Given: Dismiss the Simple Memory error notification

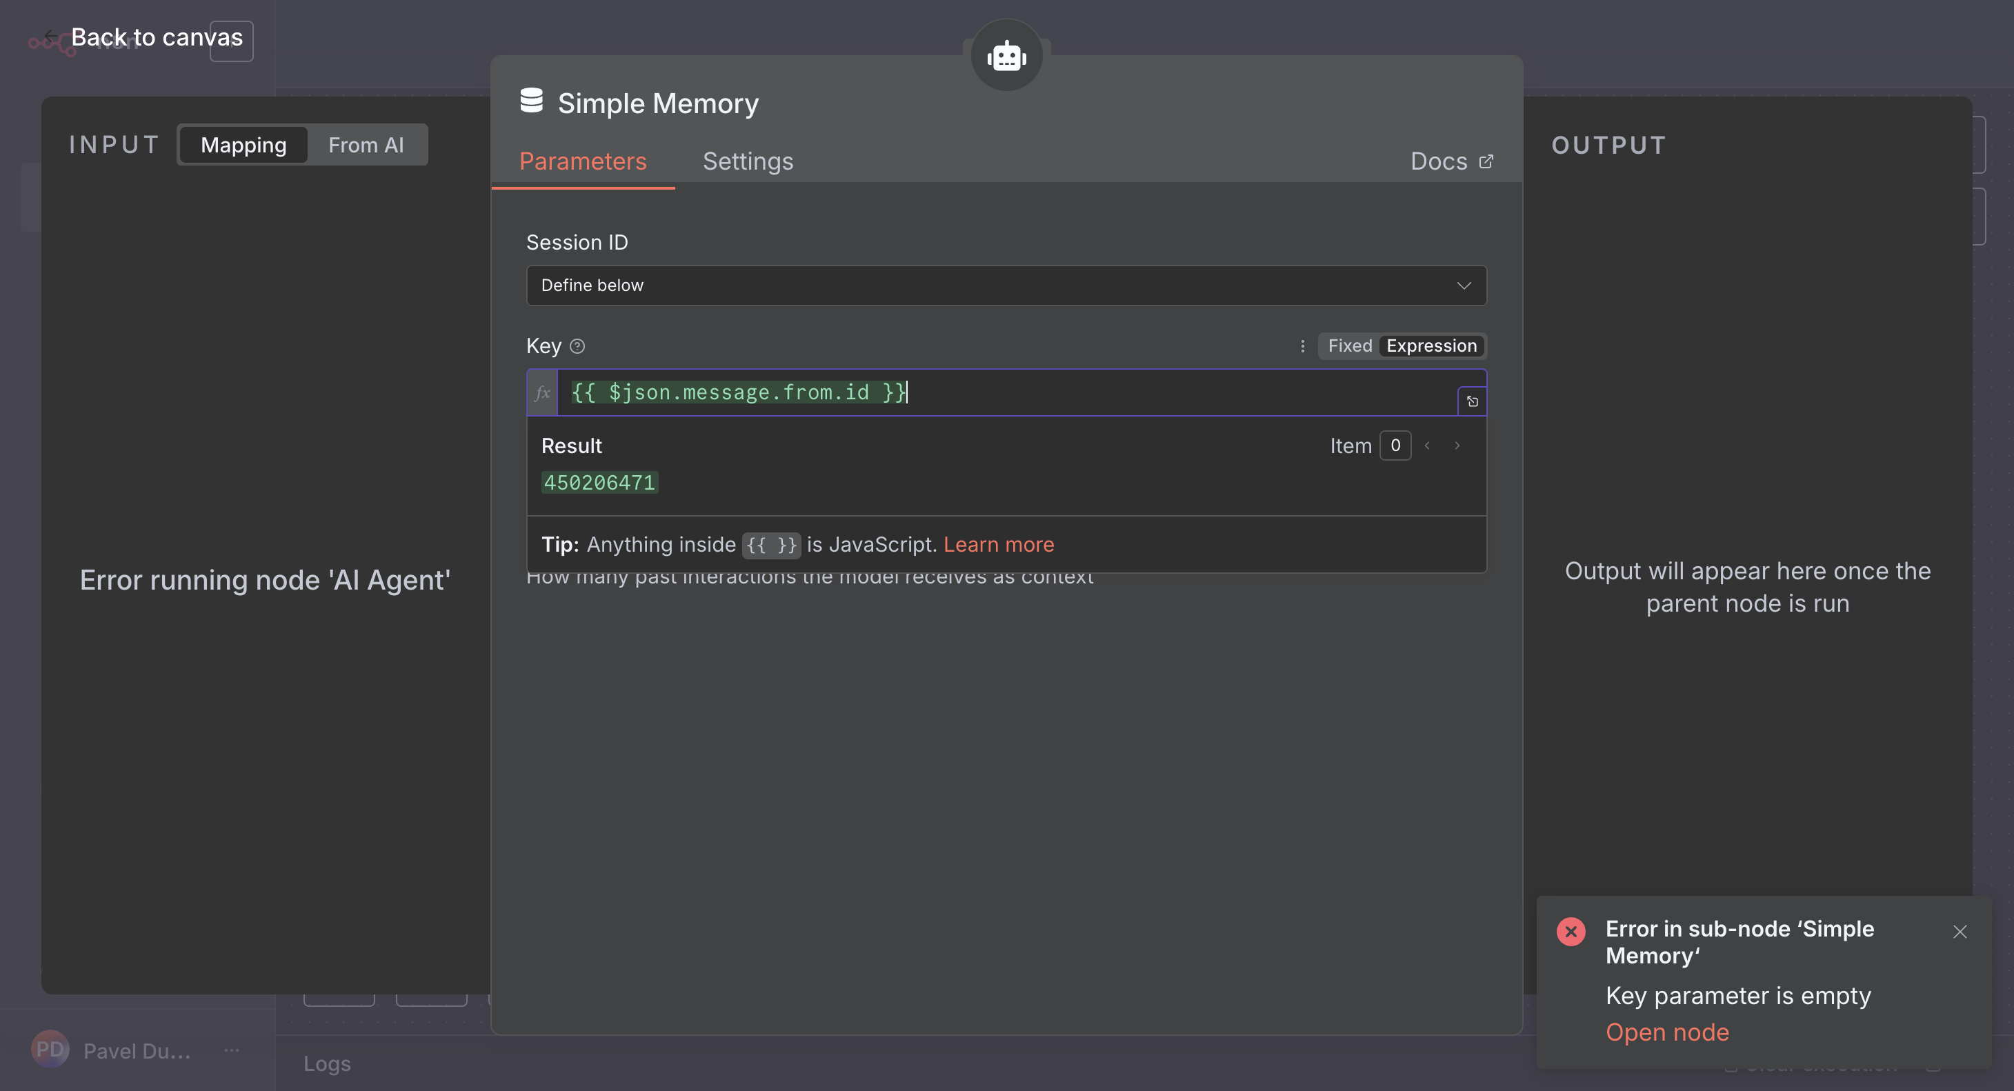Looking at the screenshot, I should point(1960,932).
